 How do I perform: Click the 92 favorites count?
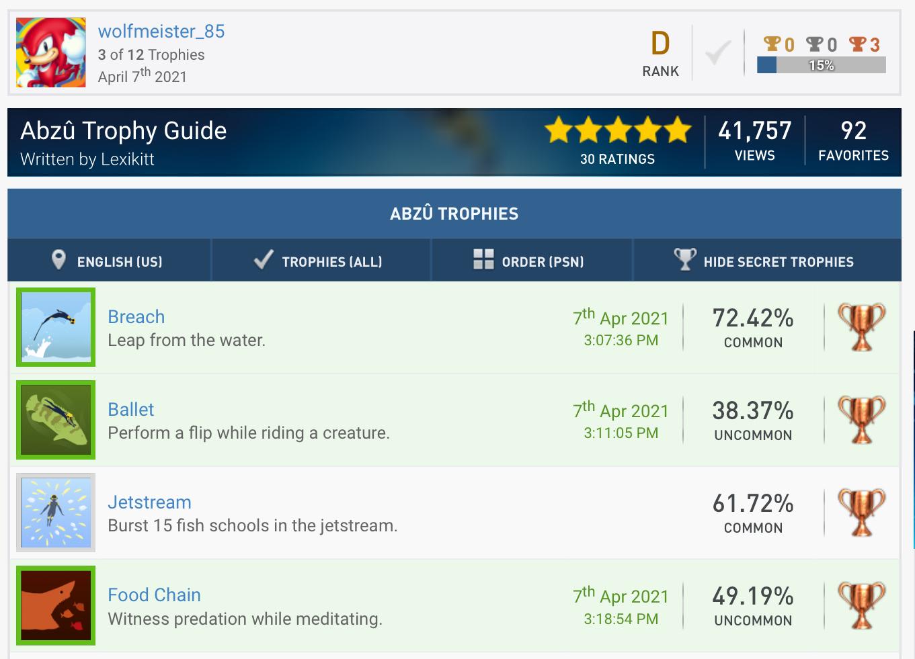tap(853, 130)
